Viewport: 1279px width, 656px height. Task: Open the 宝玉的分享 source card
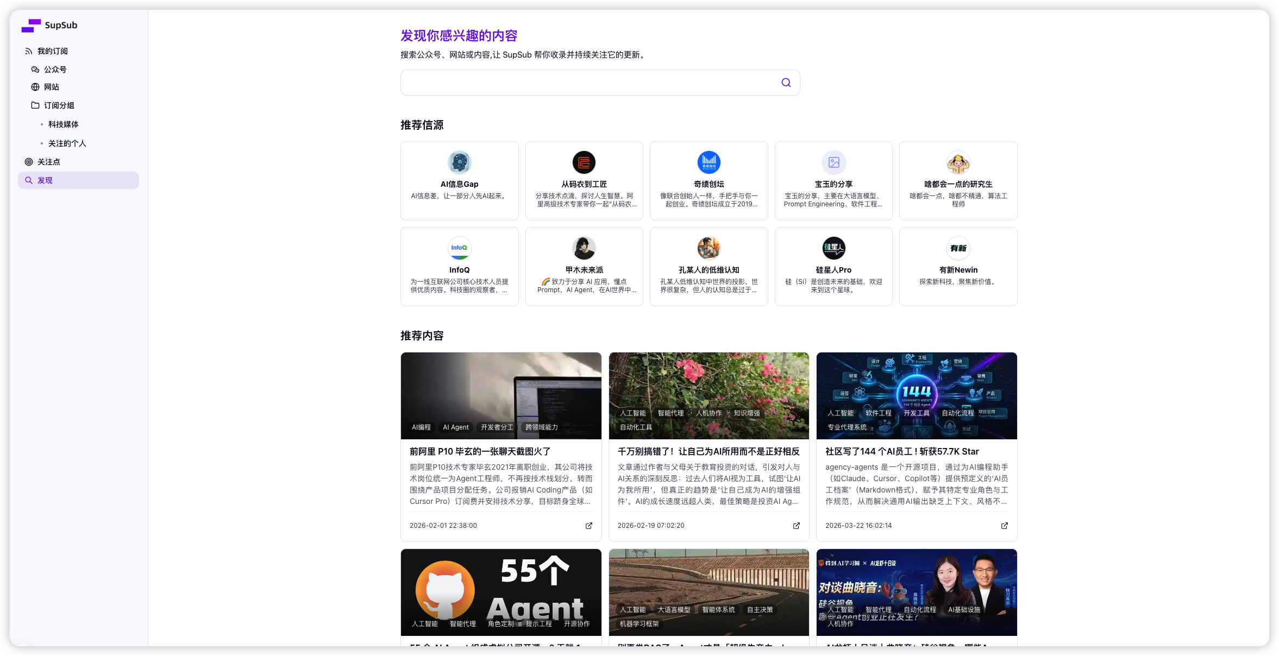[x=833, y=181]
